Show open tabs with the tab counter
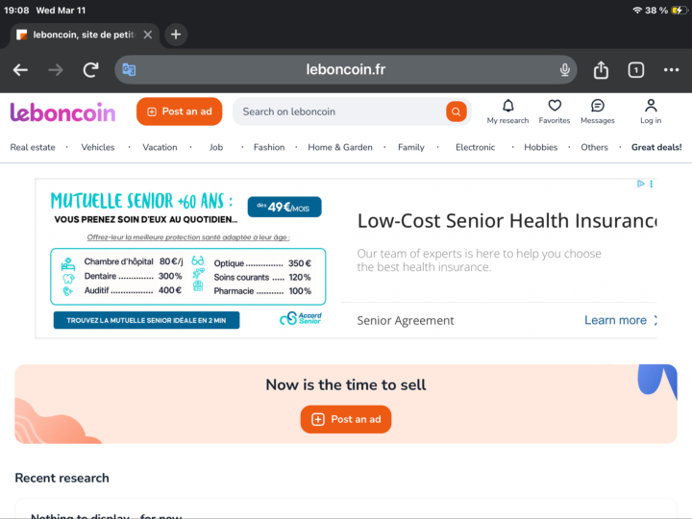Image resolution: width=692 pixels, height=519 pixels. click(635, 70)
